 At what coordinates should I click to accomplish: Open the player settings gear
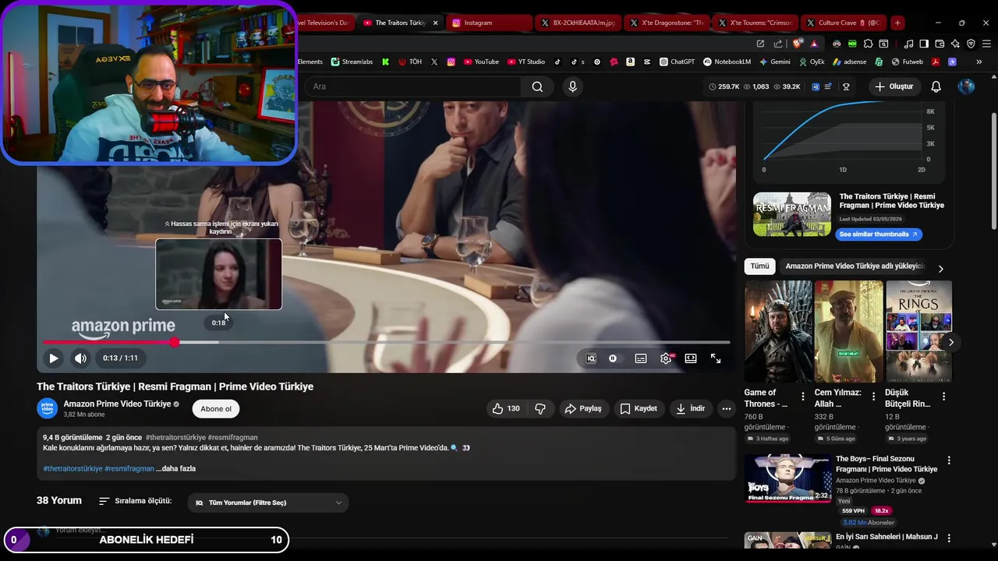(x=666, y=358)
